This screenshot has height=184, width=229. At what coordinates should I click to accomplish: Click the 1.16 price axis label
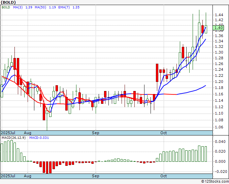pyautogui.click(x=219, y=94)
